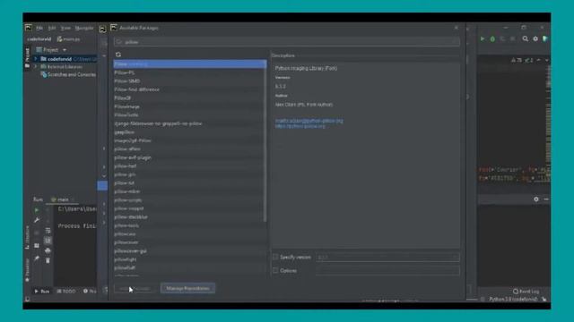Close the Available Packages dialog

[x=457, y=28]
